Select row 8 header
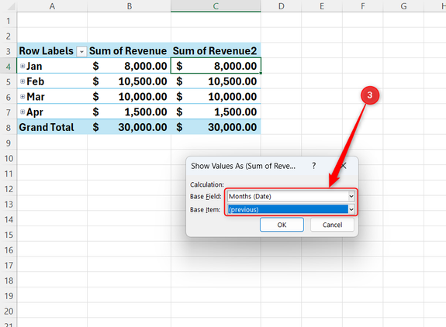This screenshot has height=327, width=446. click(x=9, y=128)
